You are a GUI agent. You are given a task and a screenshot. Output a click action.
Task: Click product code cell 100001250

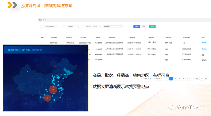point(54,43)
